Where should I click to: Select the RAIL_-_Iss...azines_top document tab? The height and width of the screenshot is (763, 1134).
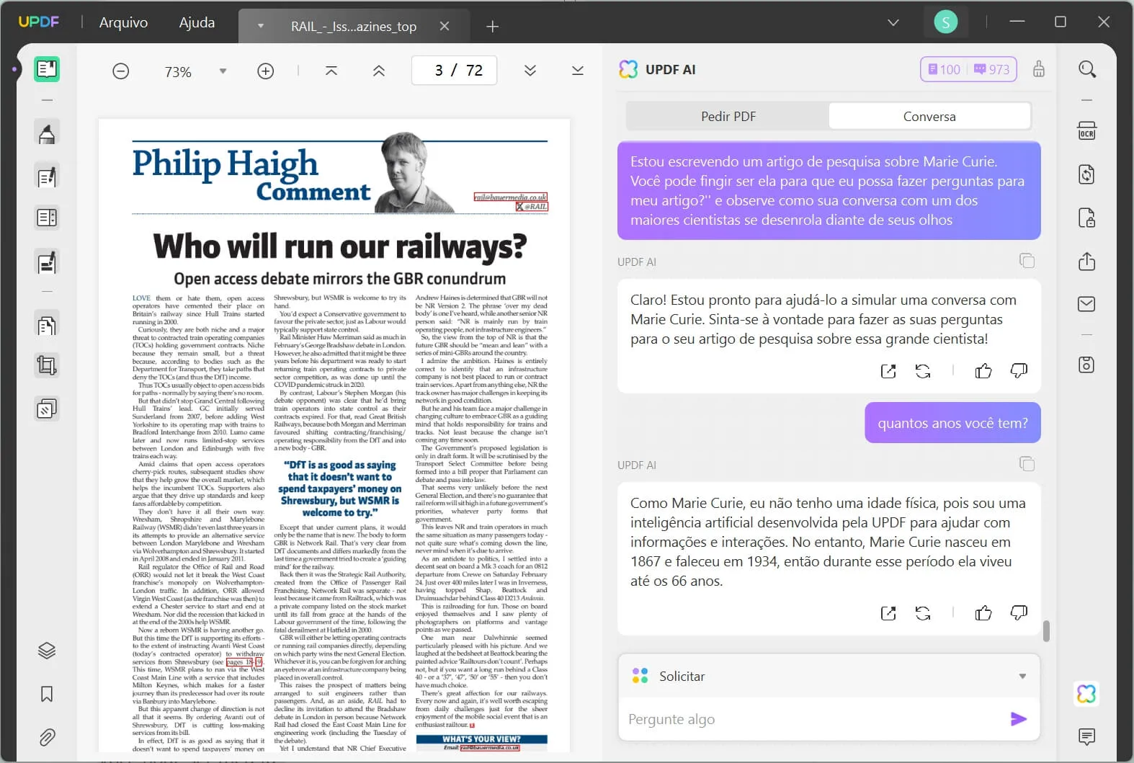point(353,27)
